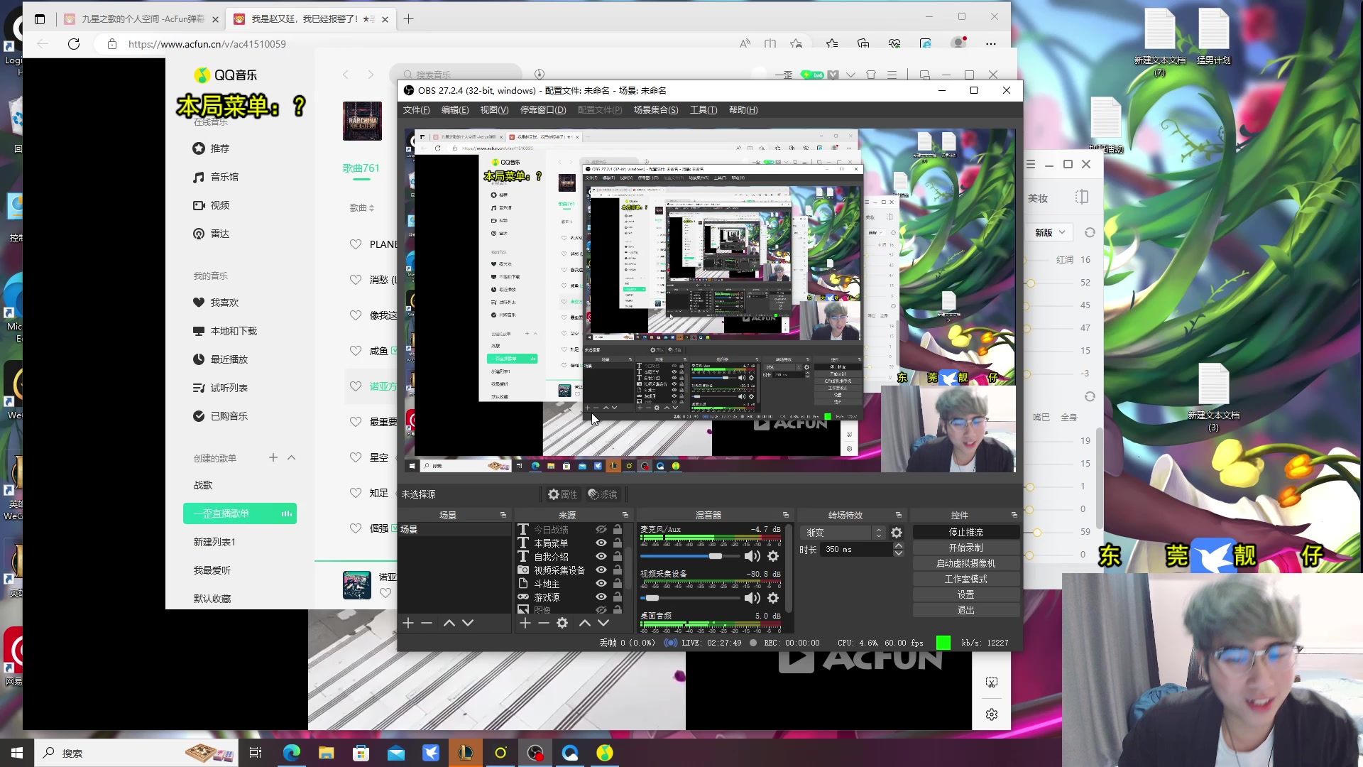Adjust the 麦克风/Aux volume slider
Image resolution: width=1363 pixels, height=767 pixels.
(715, 556)
